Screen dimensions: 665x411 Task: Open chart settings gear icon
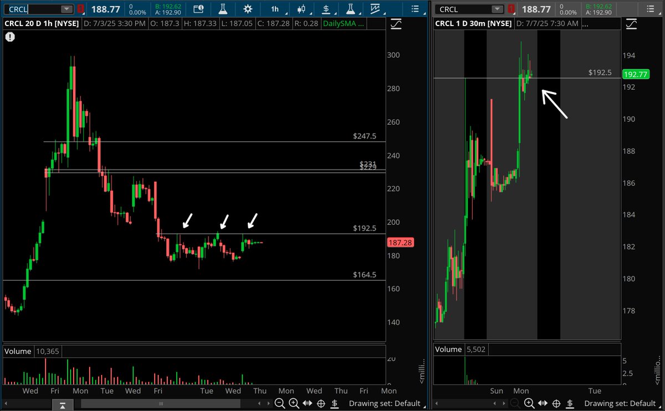click(x=248, y=9)
